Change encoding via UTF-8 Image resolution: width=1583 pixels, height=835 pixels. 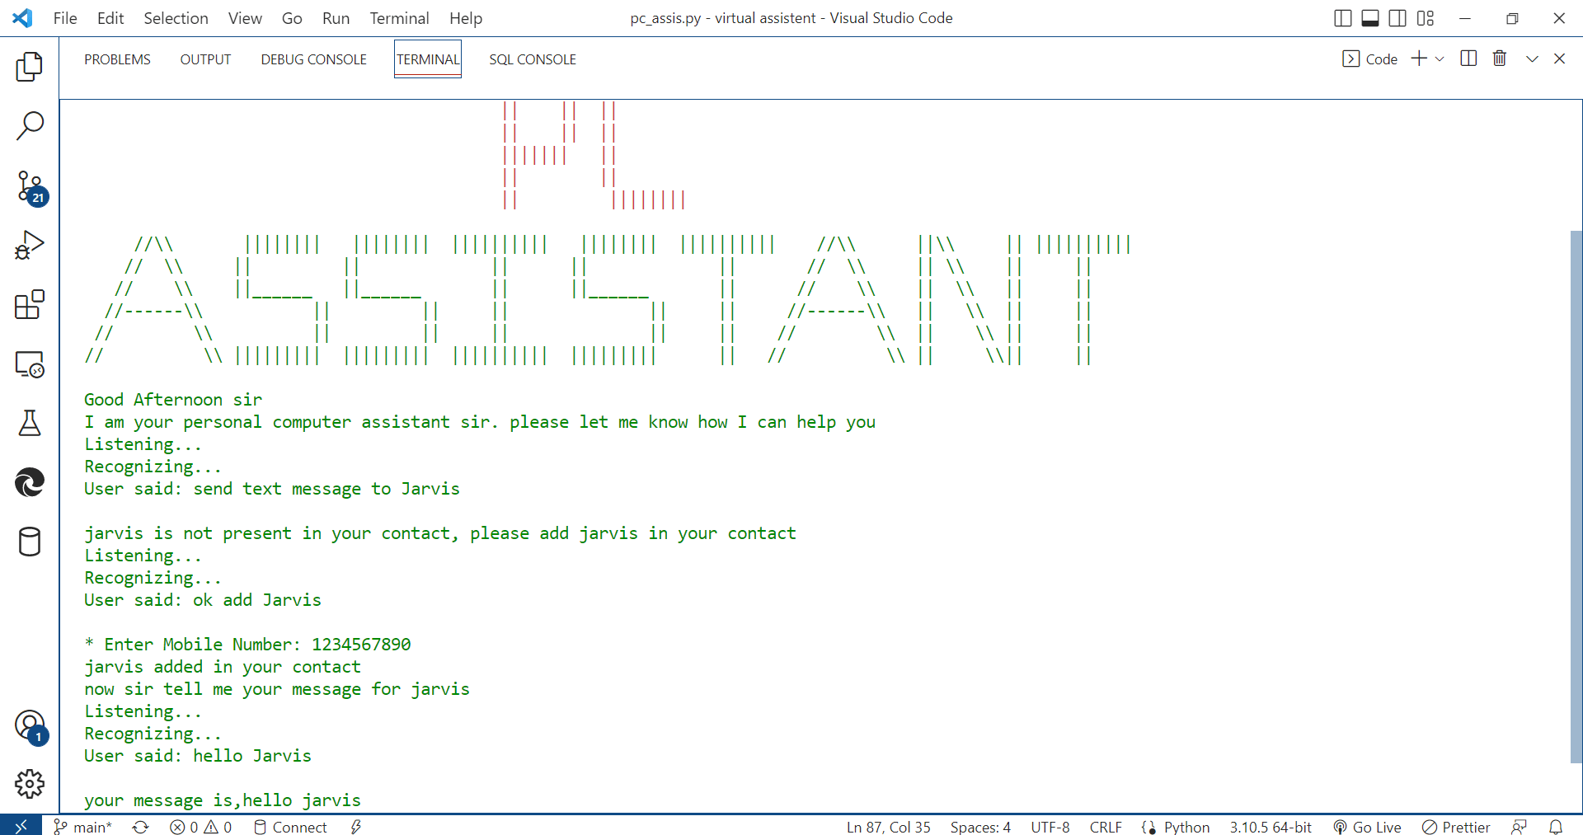pyautogui.click(x=1050, y=827)
